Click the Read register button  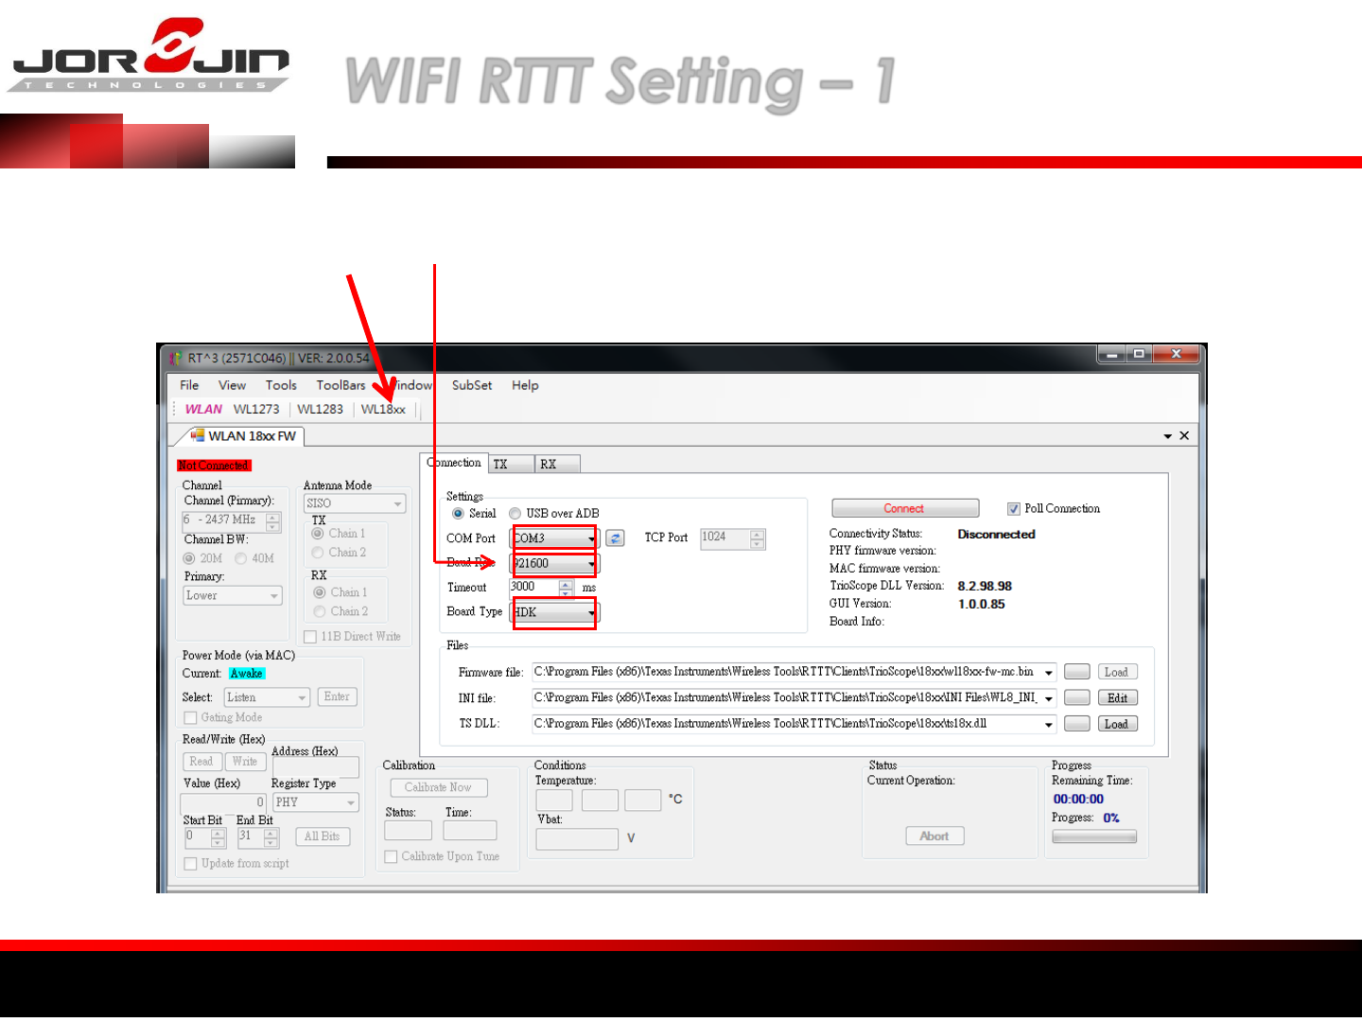point(201,762)
